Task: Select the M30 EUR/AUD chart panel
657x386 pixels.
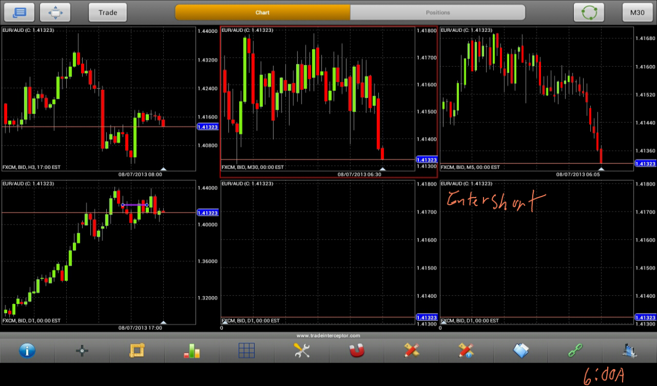Action: [x=318, y=99]
